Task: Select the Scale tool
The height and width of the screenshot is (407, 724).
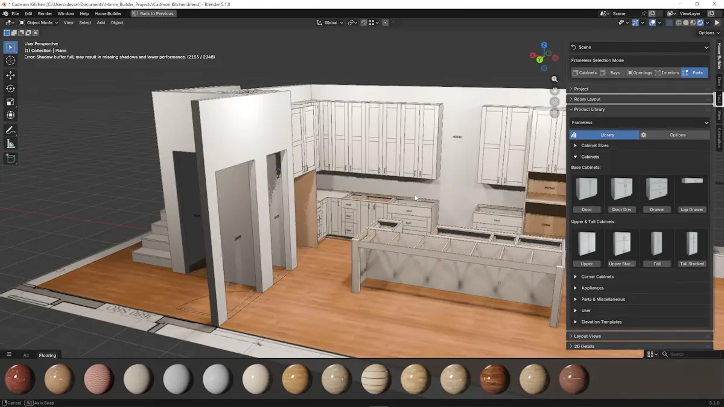Action: click(10, 102)
